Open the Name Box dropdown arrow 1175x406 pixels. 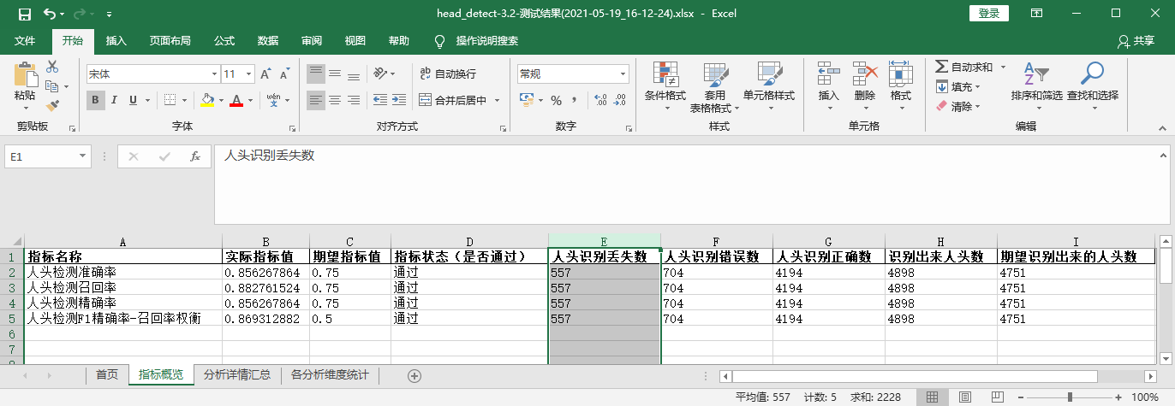83,156
